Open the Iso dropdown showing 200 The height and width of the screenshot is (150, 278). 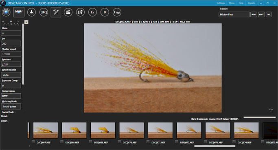(11, 43)
